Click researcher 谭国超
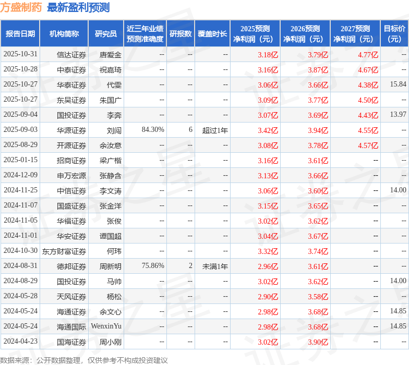The height and width of the screenshot is (365, 409). [111, 236]
